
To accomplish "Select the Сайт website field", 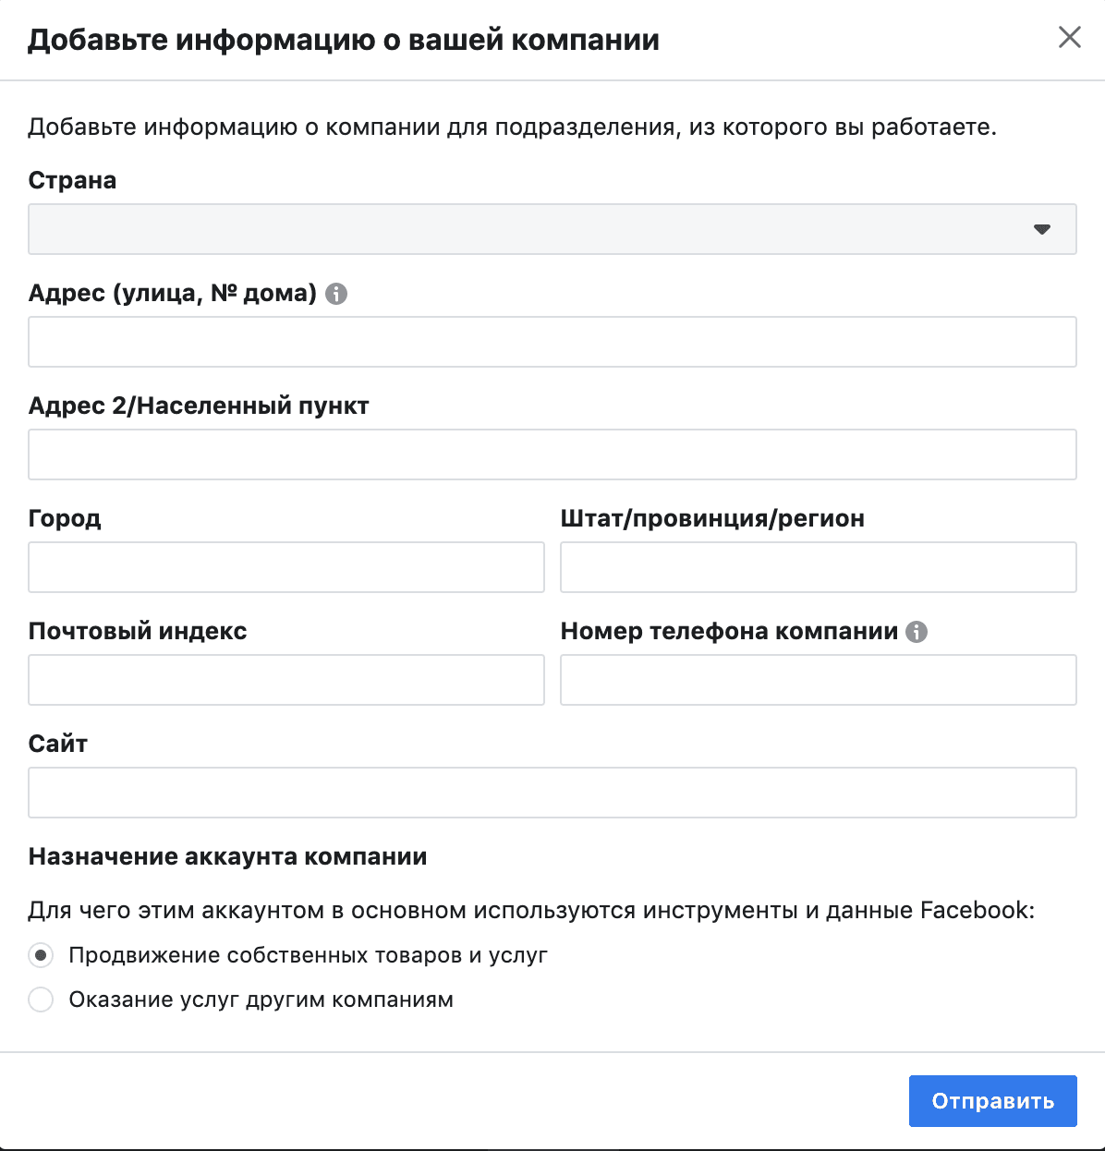I will (x=552, y=793).
